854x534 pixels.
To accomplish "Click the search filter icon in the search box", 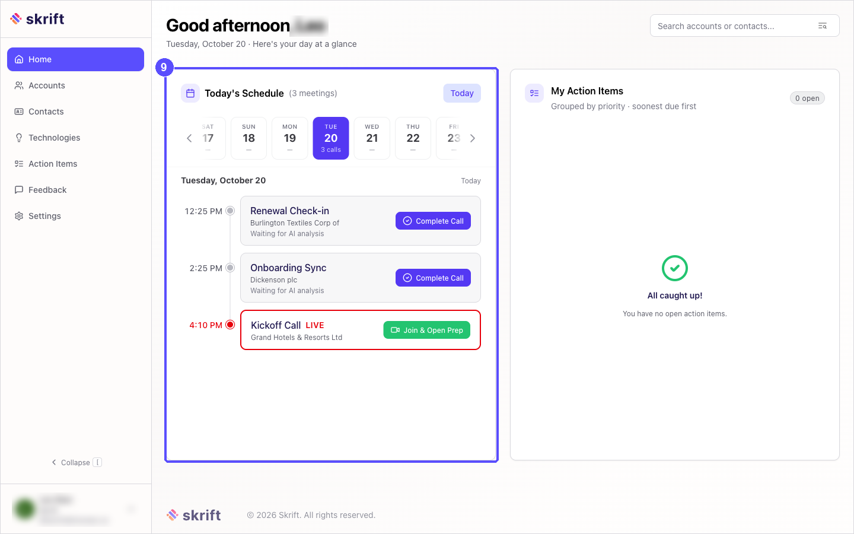I will 823,26.
